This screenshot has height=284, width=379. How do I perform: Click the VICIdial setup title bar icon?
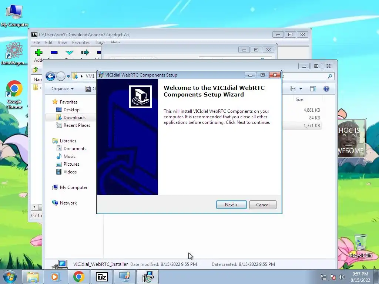pos(101,75)
